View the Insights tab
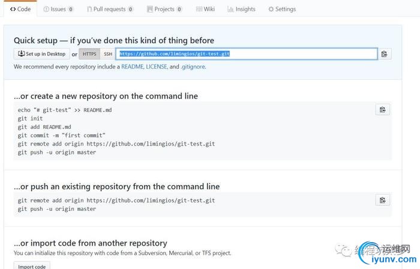420x269 pixels. coord(241,9)
